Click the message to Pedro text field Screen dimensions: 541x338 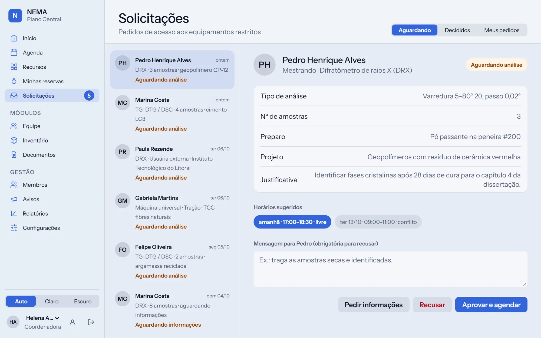click(x=390, y=269)
